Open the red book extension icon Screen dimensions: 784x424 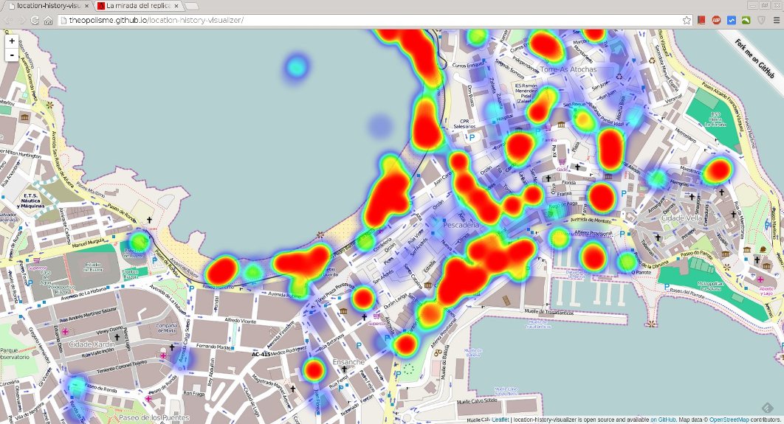pyautogui.click(x=701, y=20)
